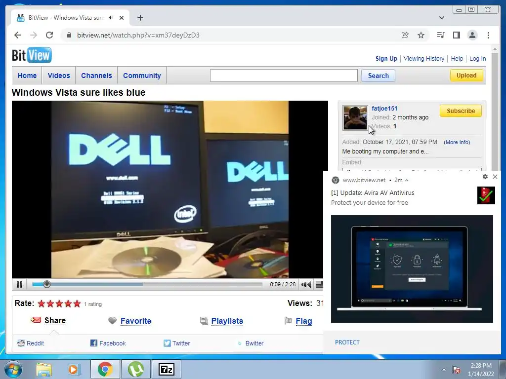506x379 pixels.
Task: Open Viewing History
Action: coord(423,59)
